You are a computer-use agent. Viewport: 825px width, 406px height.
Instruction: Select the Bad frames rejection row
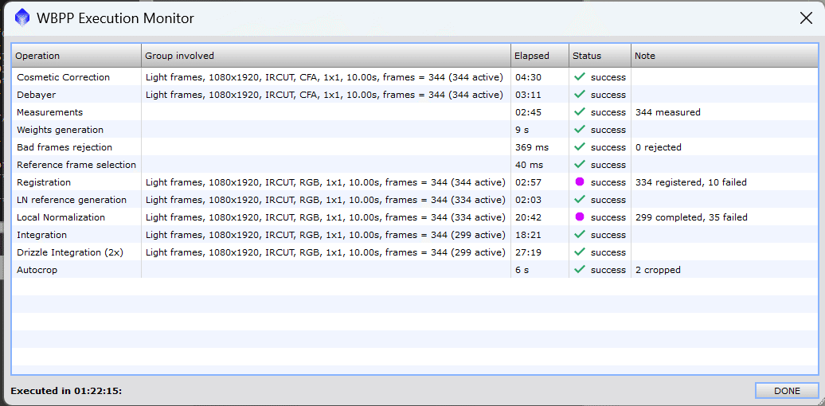(415, 147)
